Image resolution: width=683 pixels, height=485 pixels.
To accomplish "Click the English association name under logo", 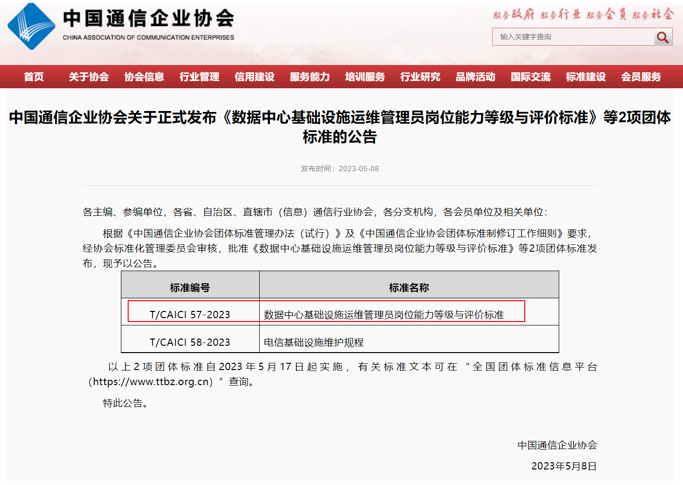I will (149, 37).
